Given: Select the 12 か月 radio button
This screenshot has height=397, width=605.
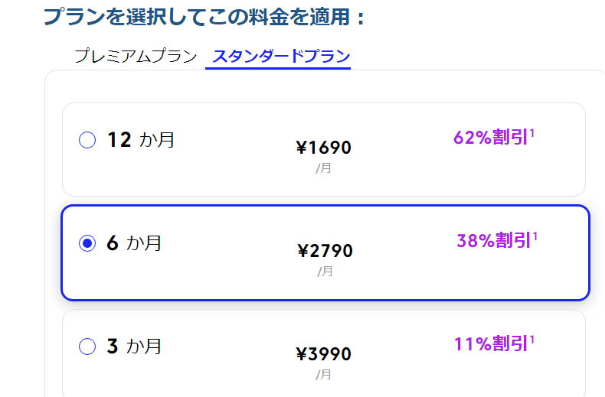Looking at the screenshot, I should click(x=87, y=140).
